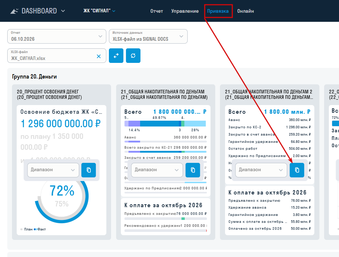Click the refresh data button
The width and height of the screenshot is (339, 257).
[133, 56]
